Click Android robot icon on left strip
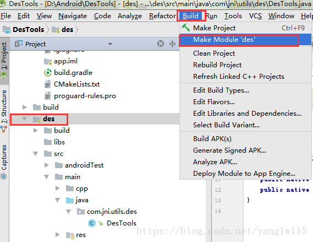Viewport: 313px width, 242px height. [4, 76]
